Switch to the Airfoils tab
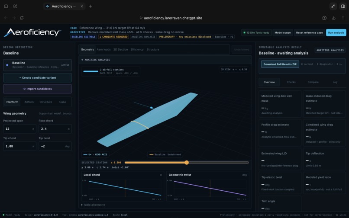Screen dimensions: 349x218 (x=29, y=102)
